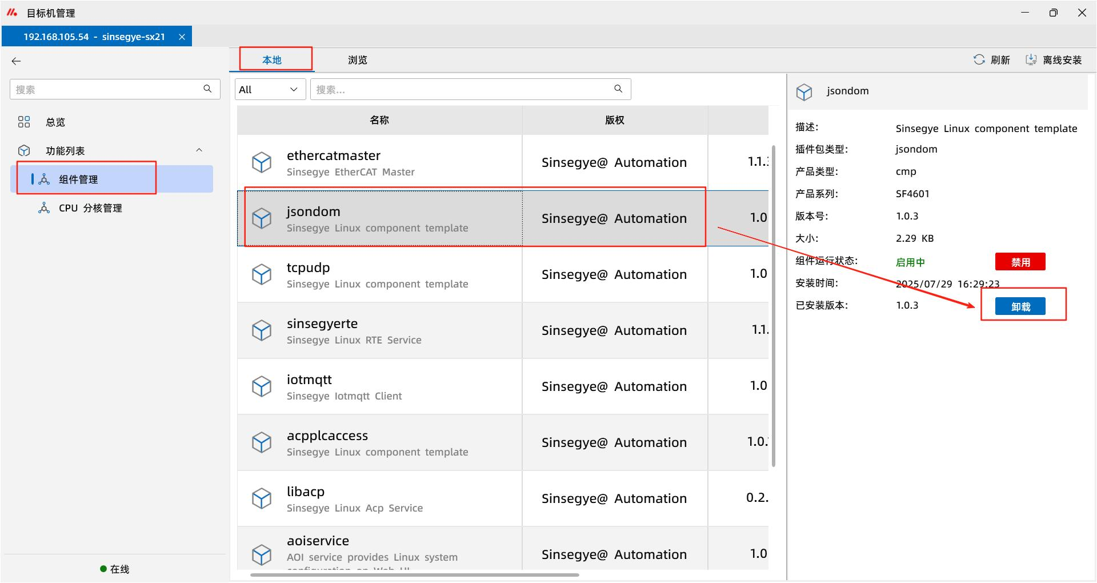1097x583 pixels.
Task: Click the sidebar search magnifier icon
Action: tap(207, 89)
